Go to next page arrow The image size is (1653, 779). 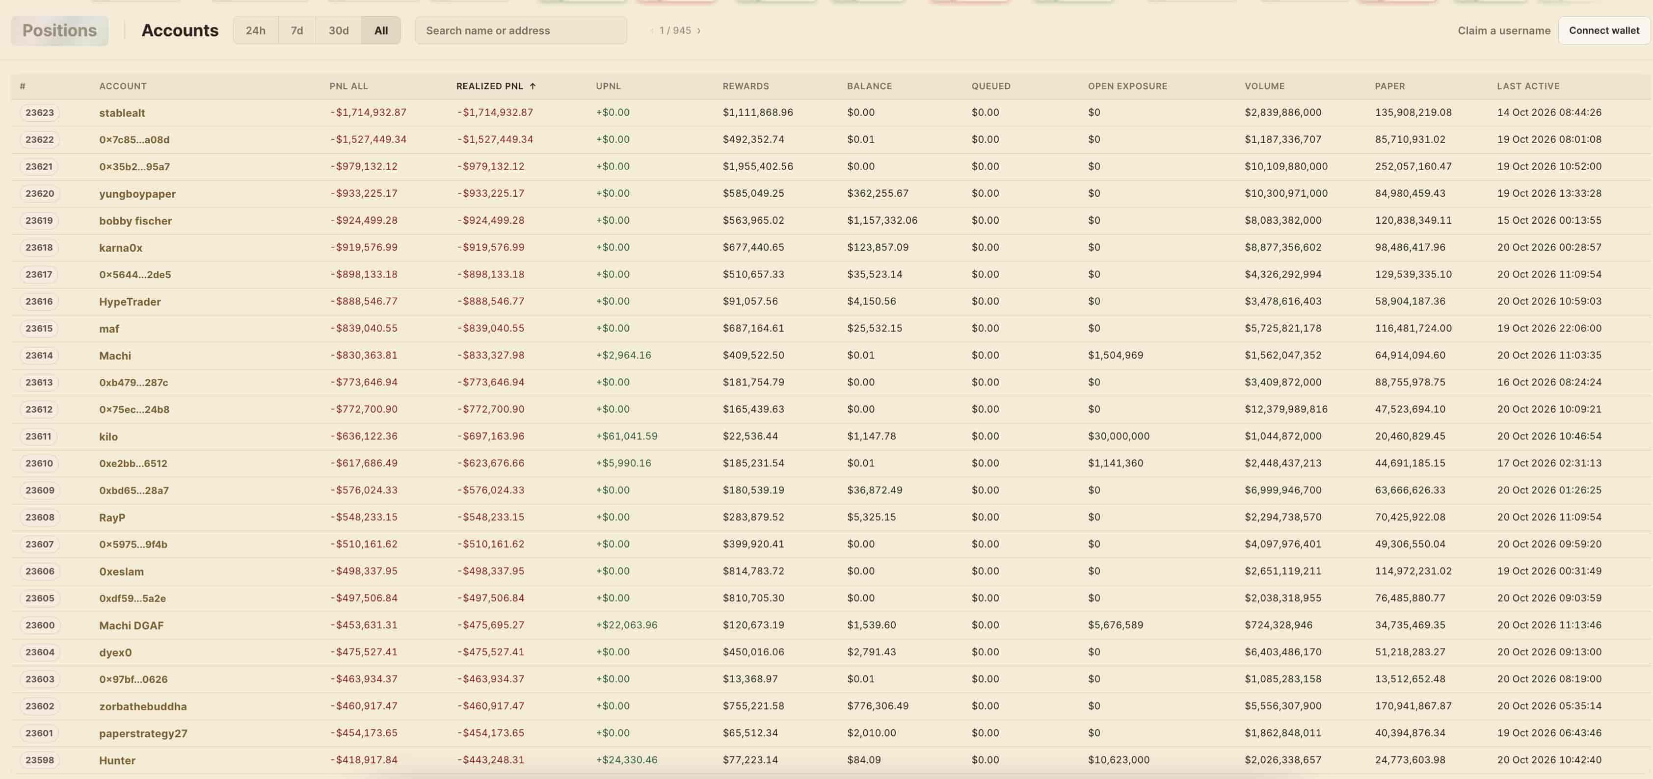tap(699, 30)
